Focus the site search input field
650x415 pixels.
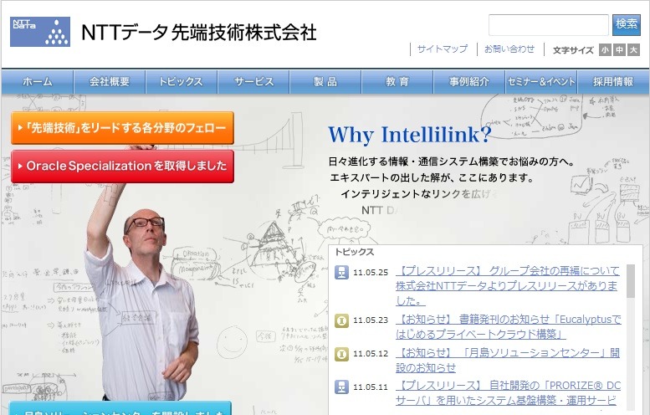[x=549, y=25]
